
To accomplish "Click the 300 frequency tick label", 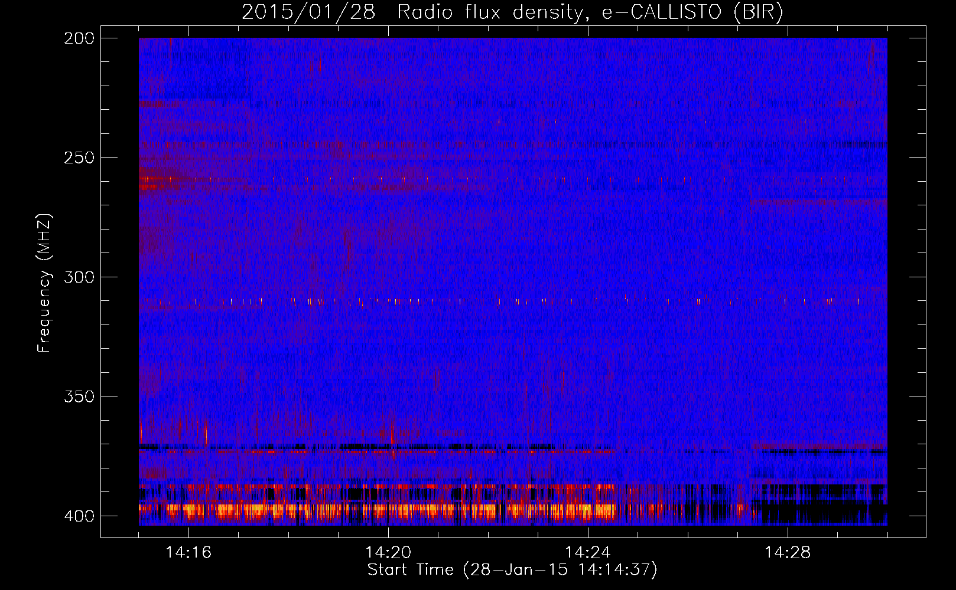I will (x=79, y=277).
